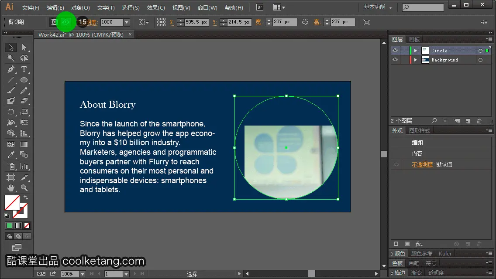Select the Hand tool
Screen dimensions: 496x279
click(x=10, y=188)
